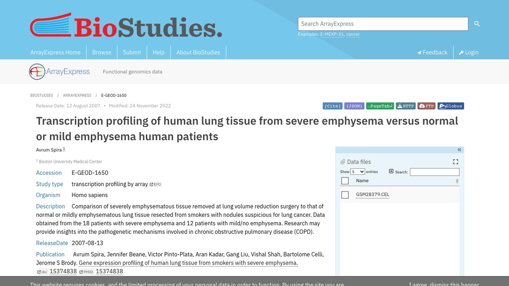Viewport: 509px width, 286px height.
Task: Click the PMID number 15374838
Action: pyautogui.click(x=109, y=272)
